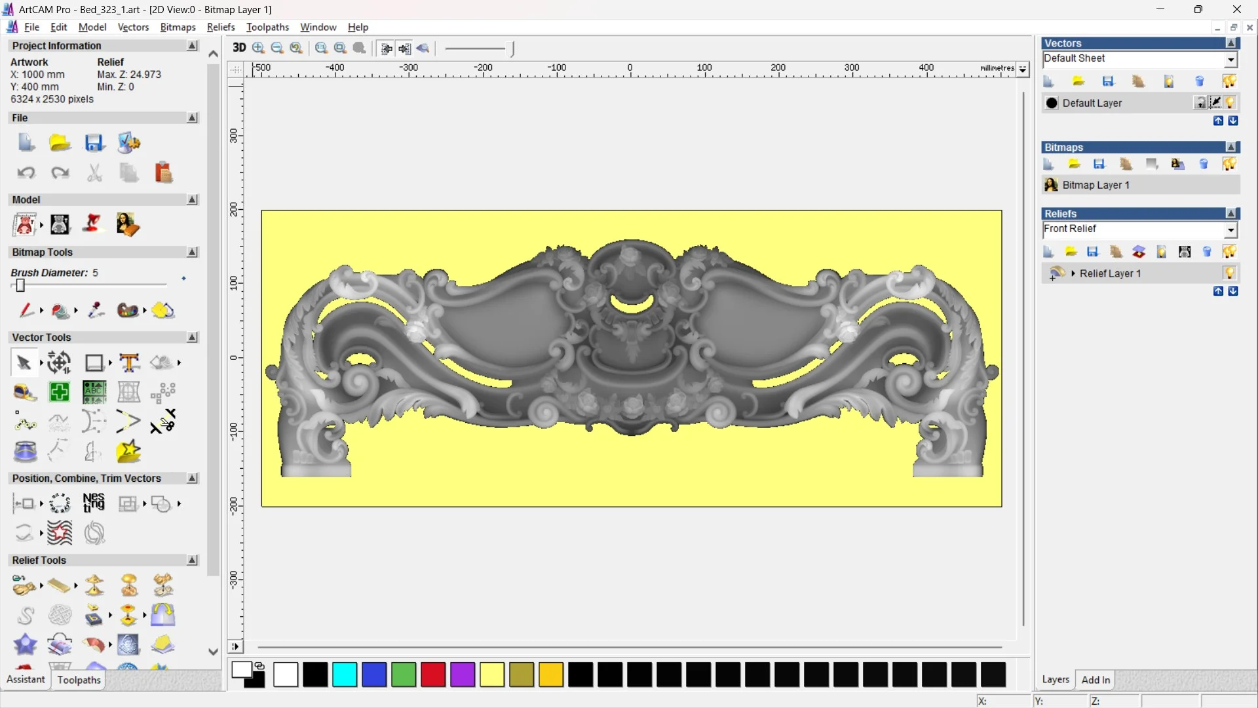
Task: Toggle the Default Layer lock icon
Action: pyautogui.click(x=1200, y=103)
